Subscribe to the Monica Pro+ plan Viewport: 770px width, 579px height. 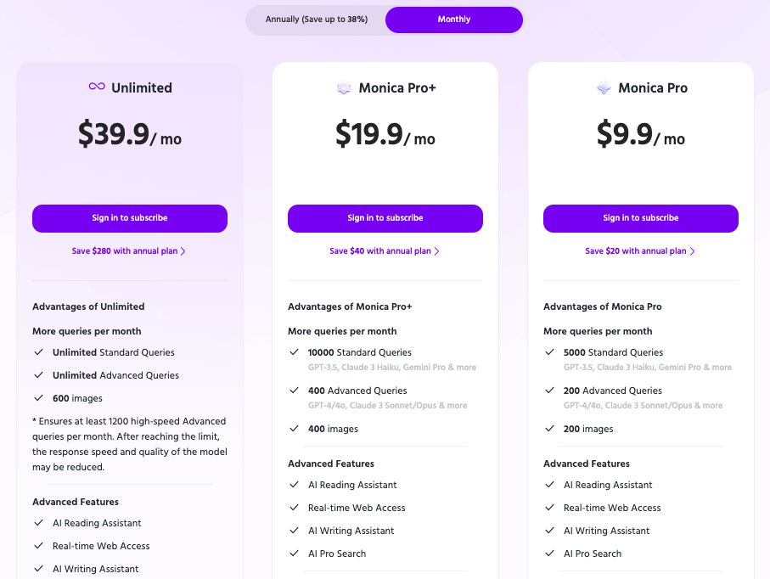click(385, 218)
